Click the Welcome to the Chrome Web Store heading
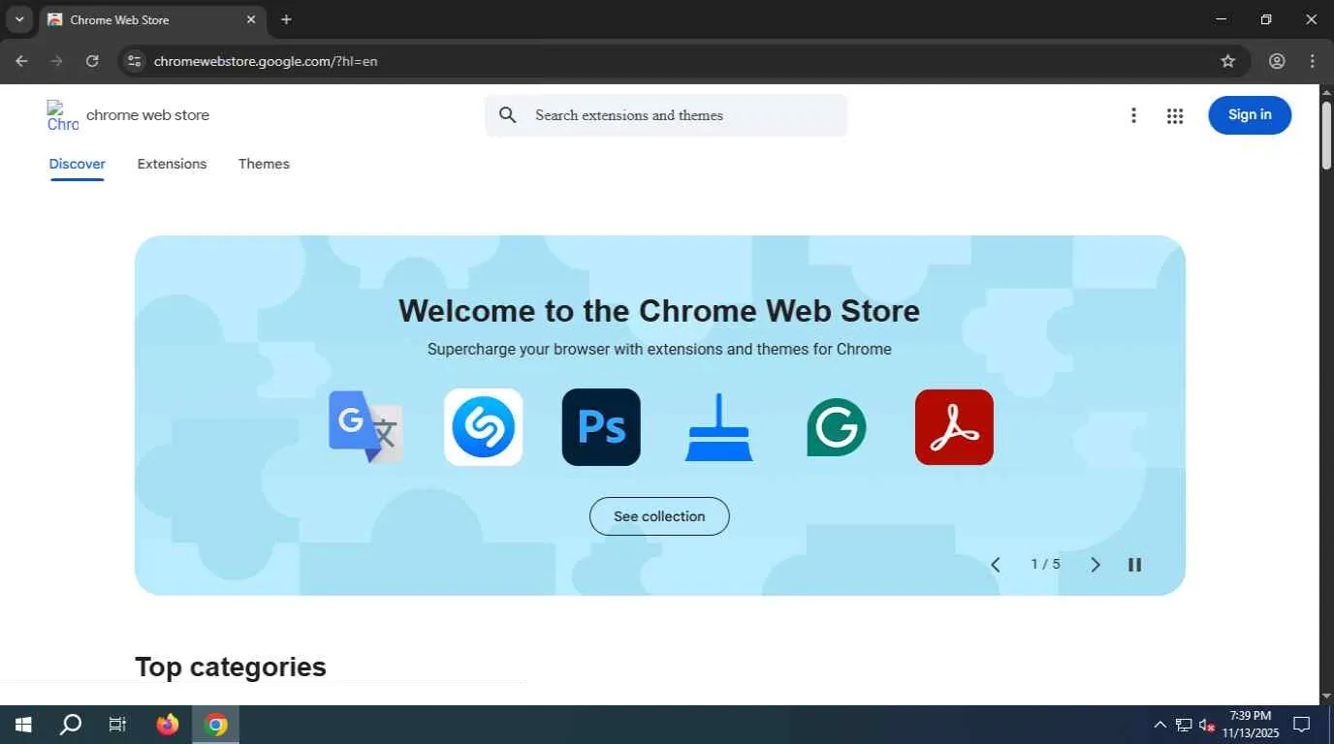The height and width of the screenshot is (744, 1334). coord(659,311)
